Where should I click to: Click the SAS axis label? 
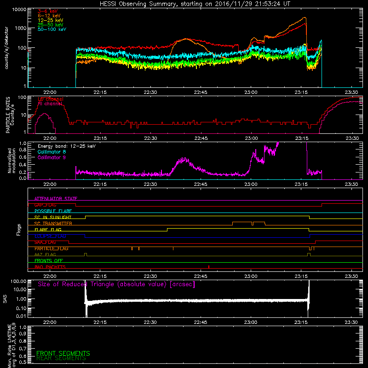tap(5, 299)
